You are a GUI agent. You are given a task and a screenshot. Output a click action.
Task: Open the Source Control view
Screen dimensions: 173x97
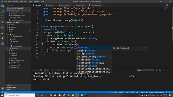point(2,17)
